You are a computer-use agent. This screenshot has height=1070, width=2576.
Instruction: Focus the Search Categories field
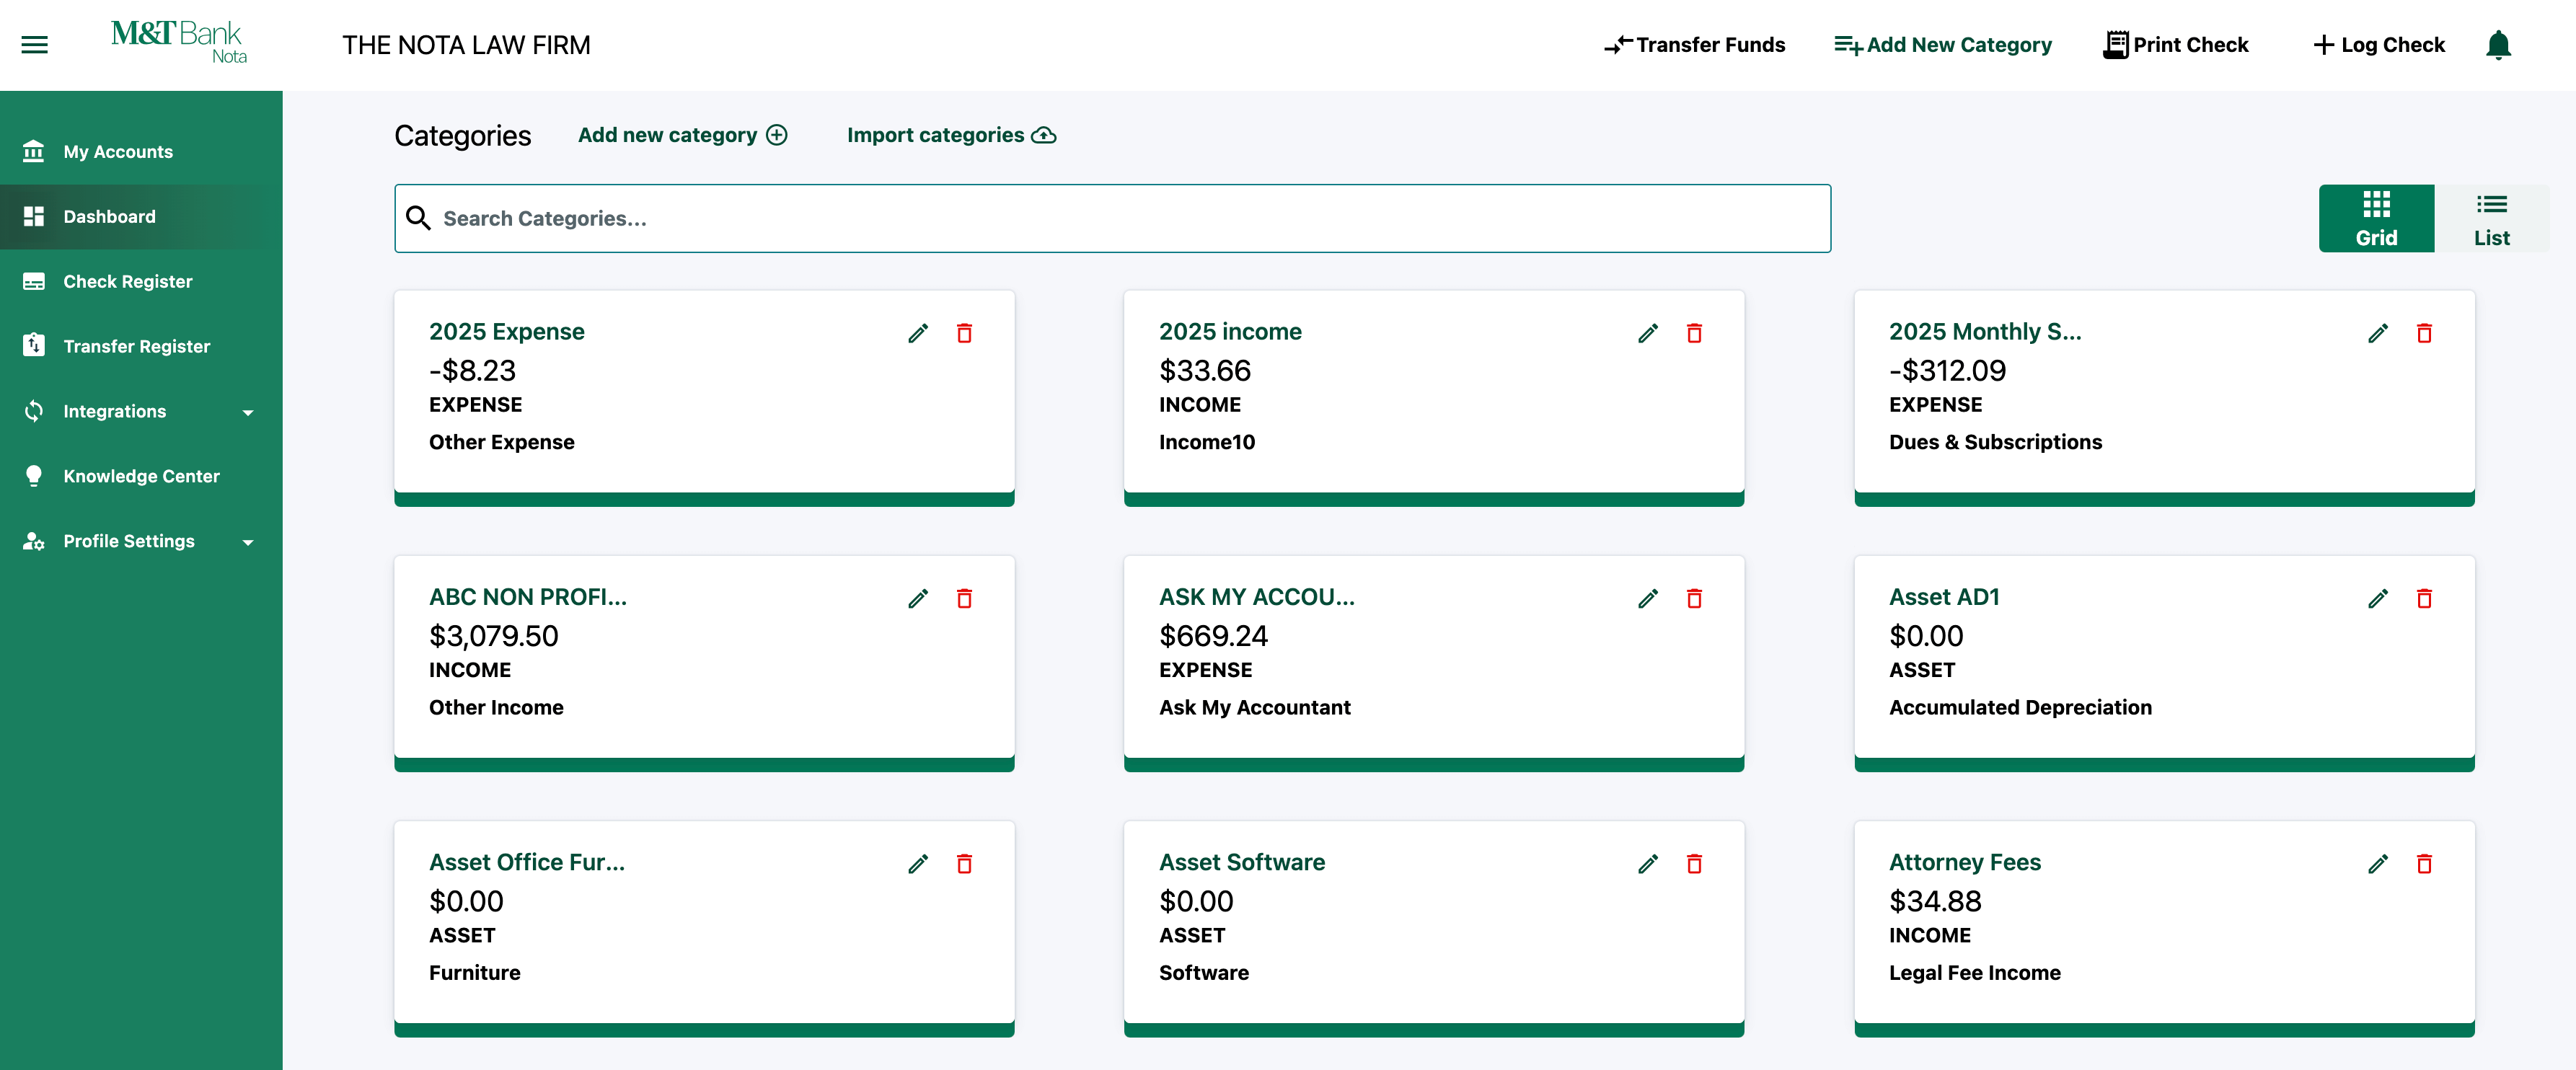pyautogui.click(x=1112, y=218)
